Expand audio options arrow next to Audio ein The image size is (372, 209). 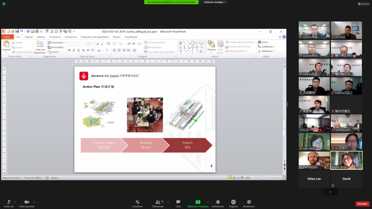[x=16, y=202]
